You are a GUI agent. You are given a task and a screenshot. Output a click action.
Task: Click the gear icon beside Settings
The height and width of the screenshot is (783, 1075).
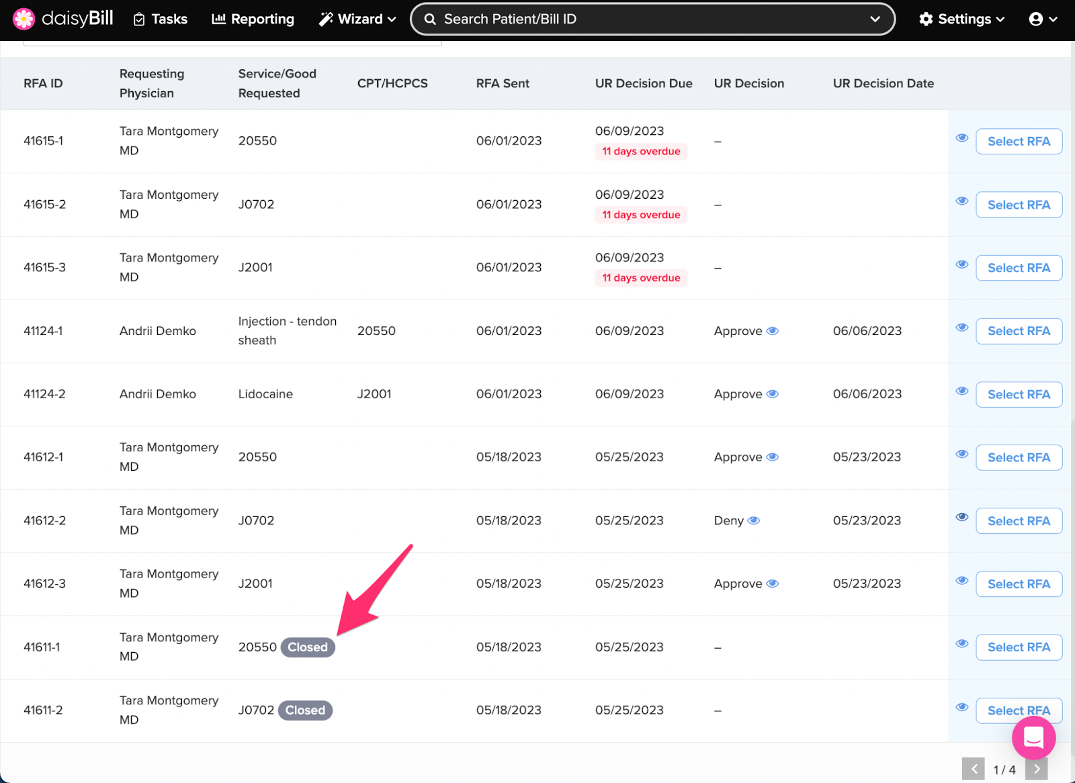coord(926,19)
